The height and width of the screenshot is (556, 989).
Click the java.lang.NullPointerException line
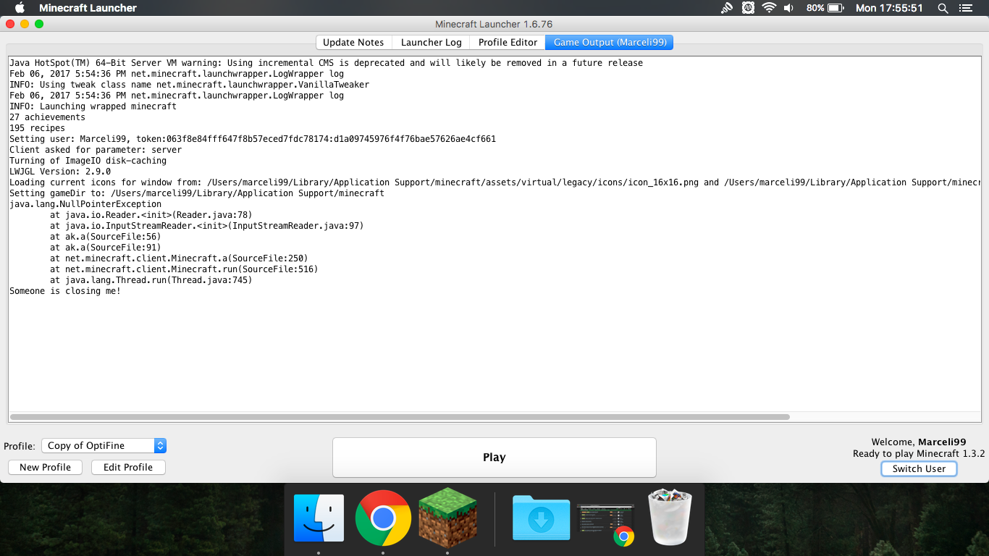tap(85, 204)
